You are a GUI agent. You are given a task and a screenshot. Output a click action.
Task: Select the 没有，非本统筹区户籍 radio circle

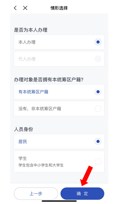click(98, 108)
